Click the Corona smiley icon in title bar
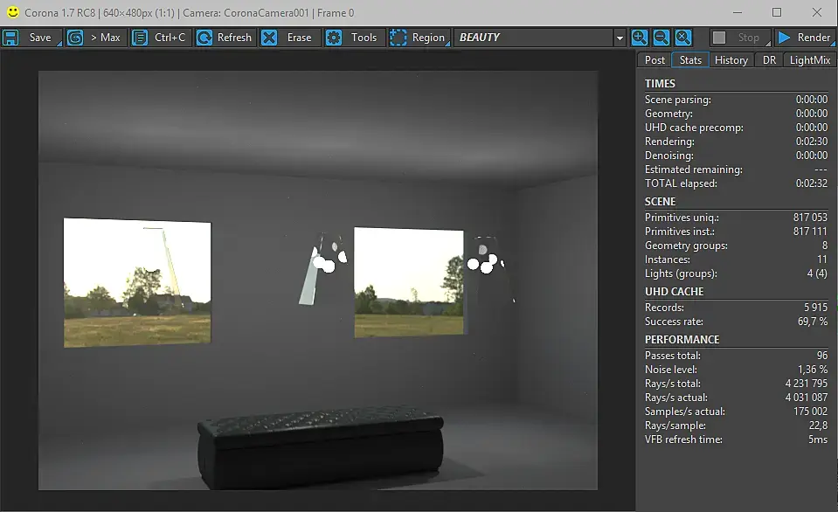This screenshot has height=512, width=838. (13, 12)
